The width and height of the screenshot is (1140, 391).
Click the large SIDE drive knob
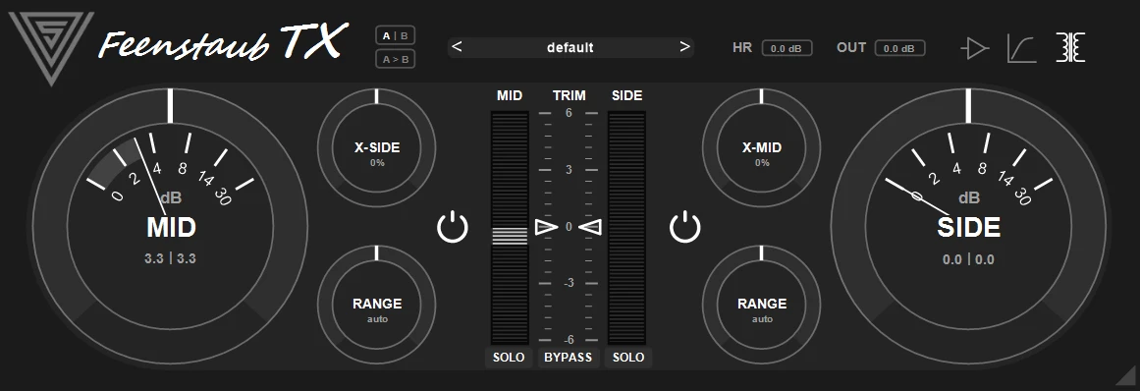click(x=968, y=227)
